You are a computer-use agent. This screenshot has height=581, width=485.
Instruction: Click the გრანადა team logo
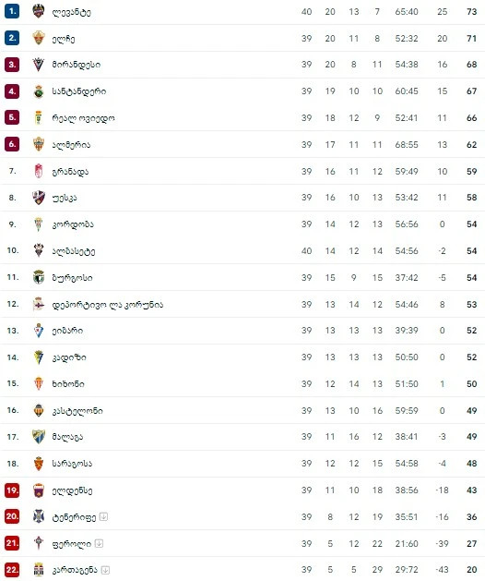tap(39, 171)
